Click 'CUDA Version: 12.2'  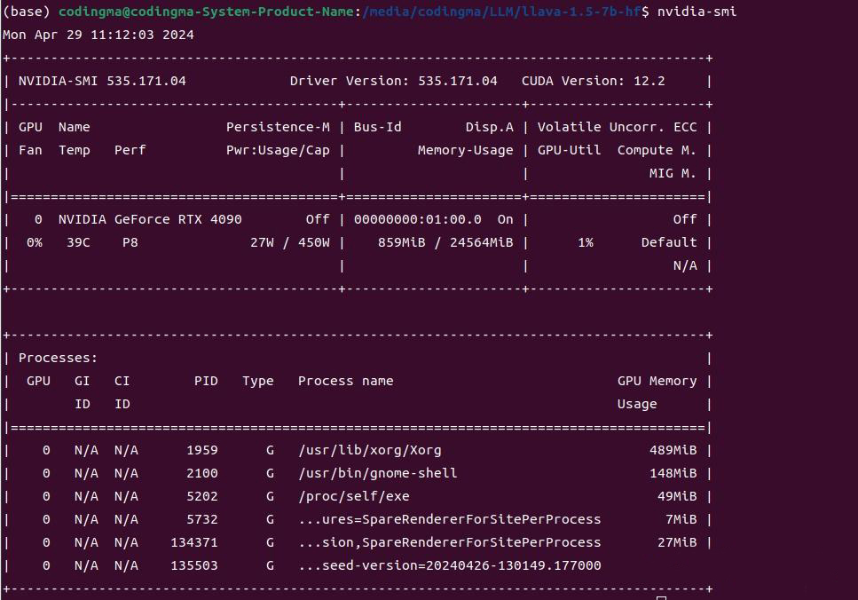tap(594, 81)
